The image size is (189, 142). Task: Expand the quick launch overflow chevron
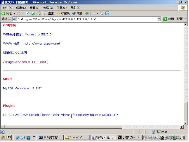34,137
